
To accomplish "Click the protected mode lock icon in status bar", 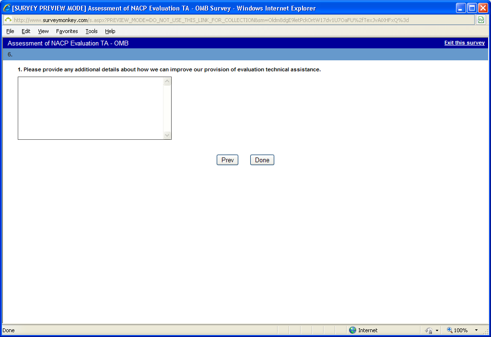I will point(429,330).
